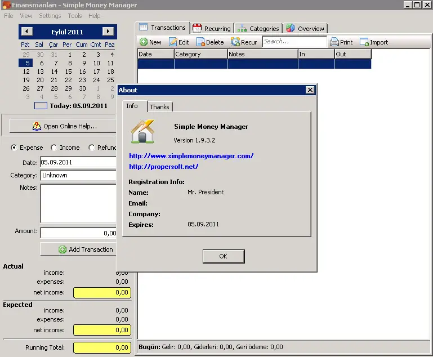
Task: Open the Help menu
Action: [x=94, y=16]
